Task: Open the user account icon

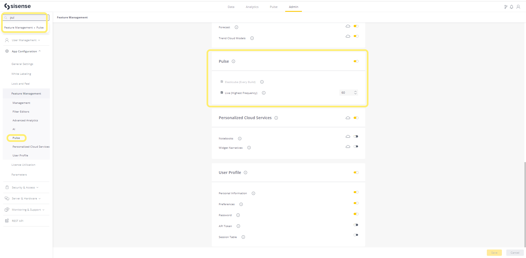Action: (518, 7)
